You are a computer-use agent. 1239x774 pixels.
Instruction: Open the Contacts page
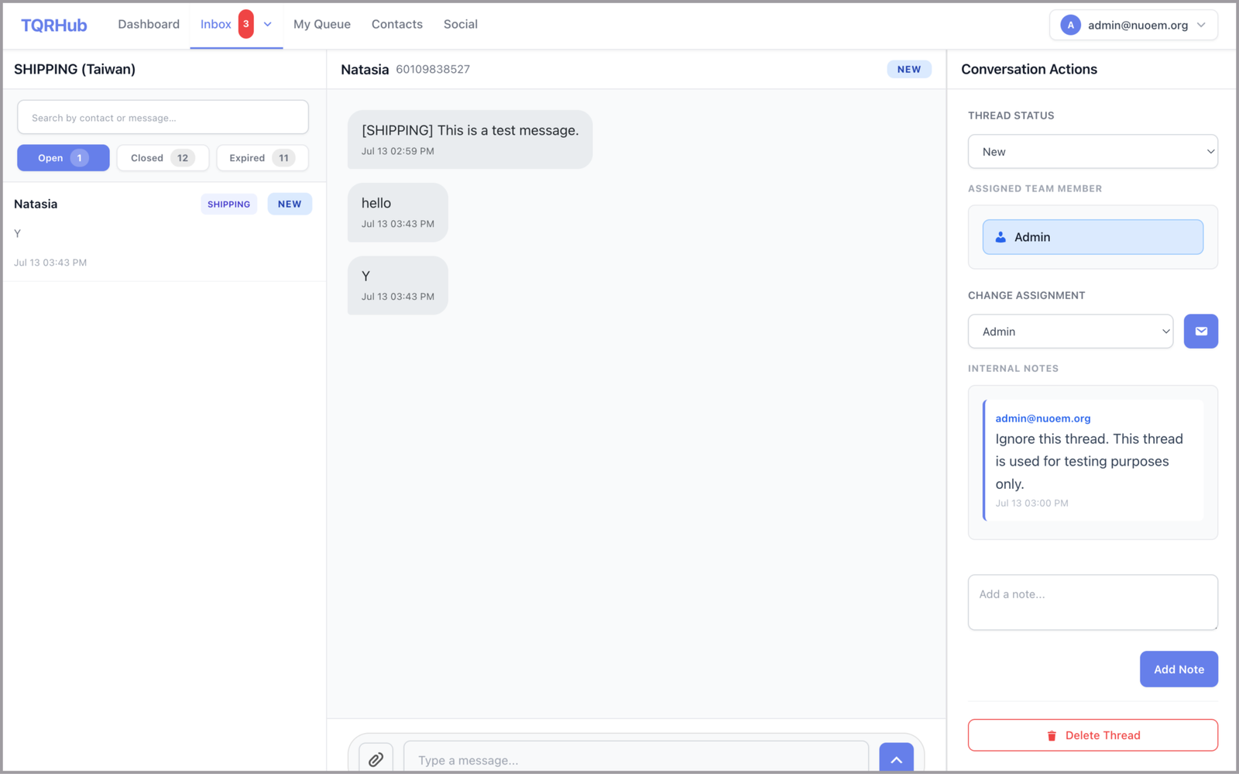click(x=397, y=24)
